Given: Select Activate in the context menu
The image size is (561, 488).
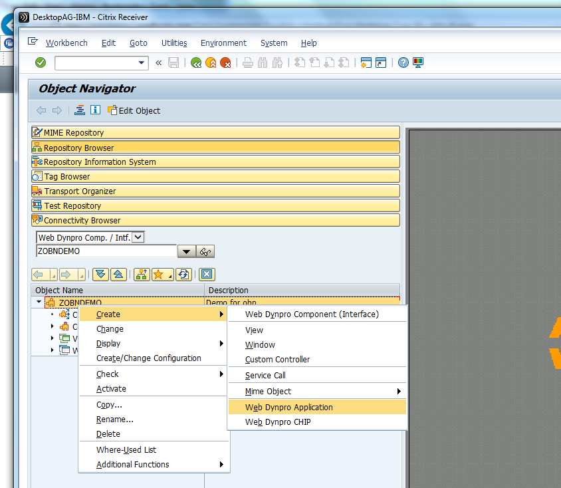Looking at the screenshot, I should [x=153, y=388].
